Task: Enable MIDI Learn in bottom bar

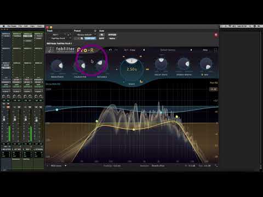Action: pos(56,166)
